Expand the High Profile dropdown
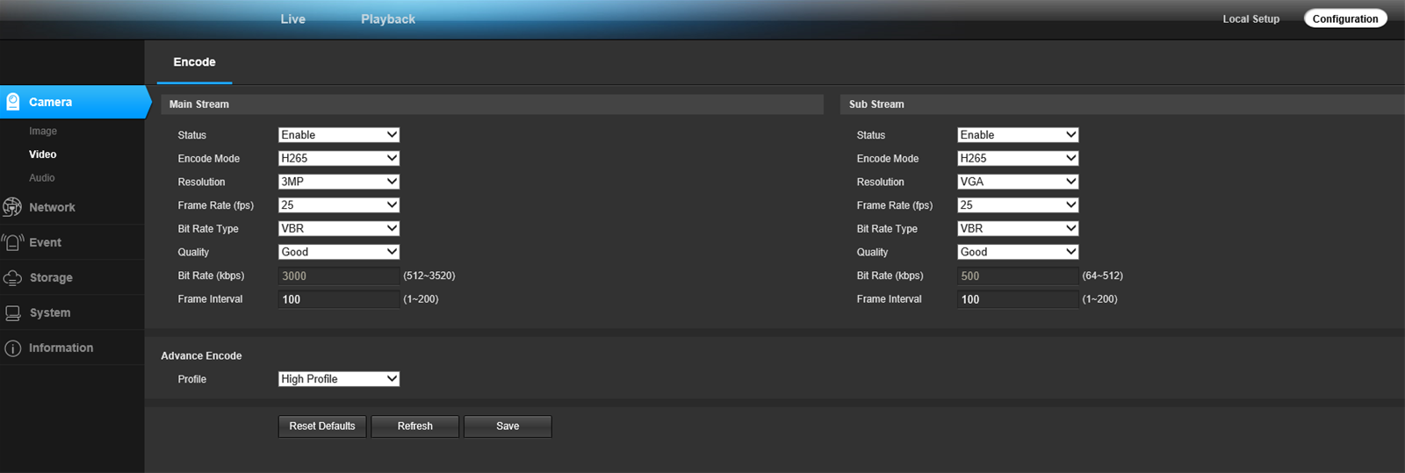This screenshot has width=1405, height=473. pyautogui.click(x=339, y=379)
